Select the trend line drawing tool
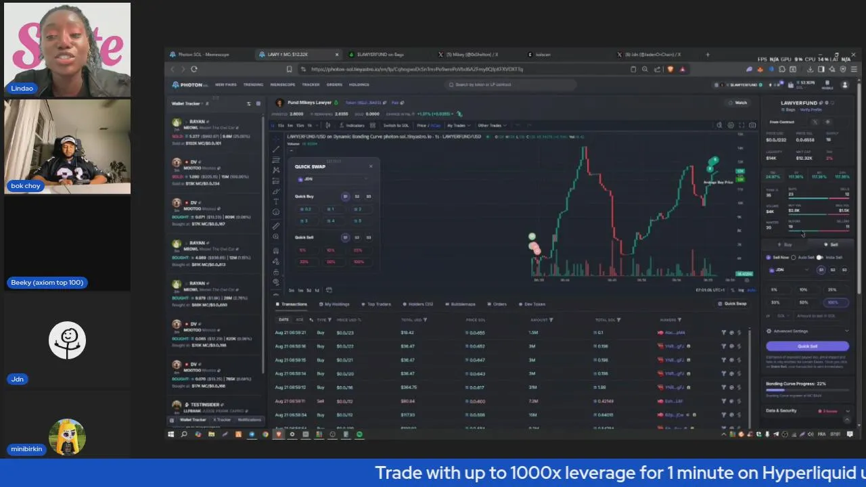This screenshot has height=487, width=866. pyautogui.click(x=276, y=149)
